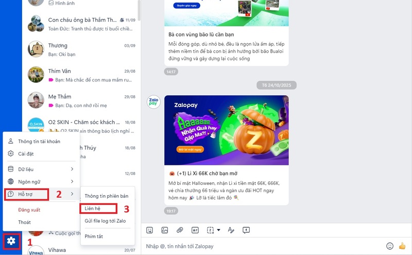Viewport: 412px width, 255px height.
Task: Open chat with Thương
Action: (x=81, y=49)
